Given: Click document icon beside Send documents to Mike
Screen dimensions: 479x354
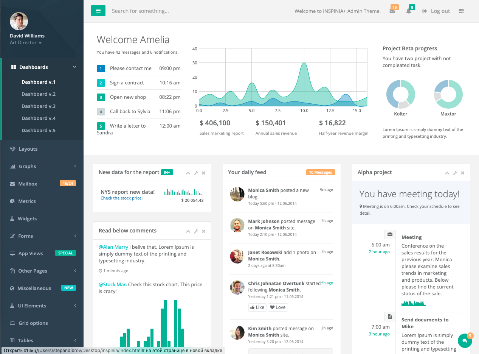Looking at the screenshot, I should coord(390,317).
